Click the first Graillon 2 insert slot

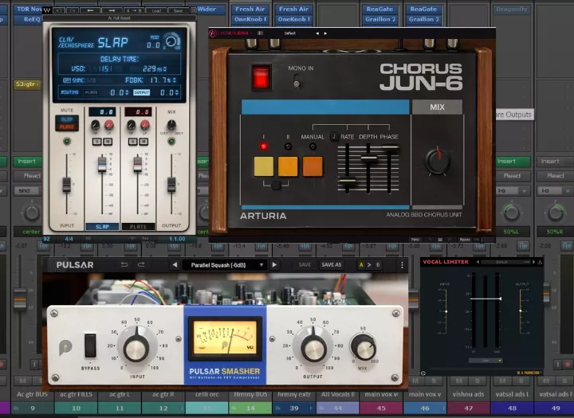(379, 19)
